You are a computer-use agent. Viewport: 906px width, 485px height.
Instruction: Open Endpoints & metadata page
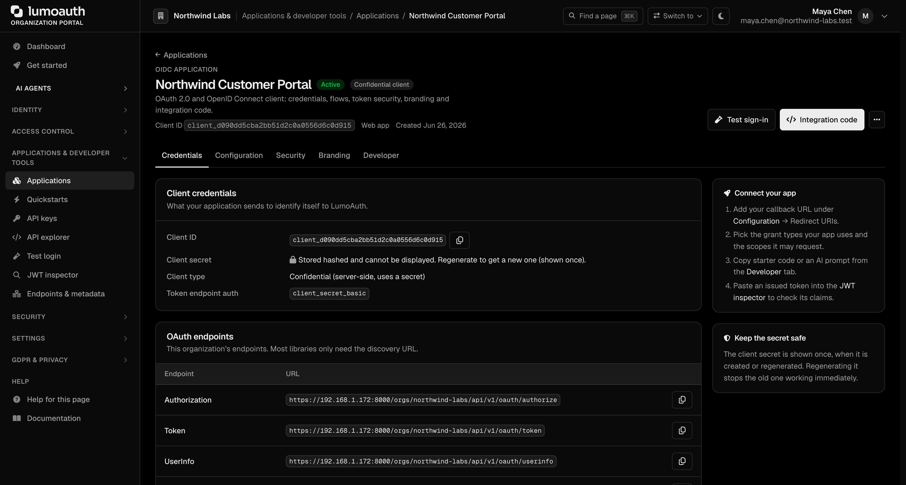70,294
